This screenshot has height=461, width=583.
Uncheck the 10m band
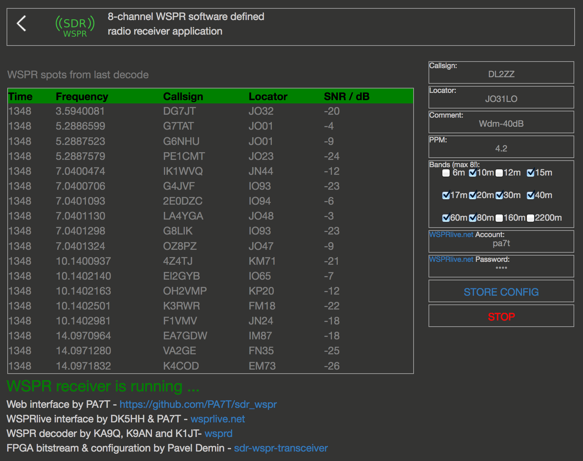click(x=473, y=173)
